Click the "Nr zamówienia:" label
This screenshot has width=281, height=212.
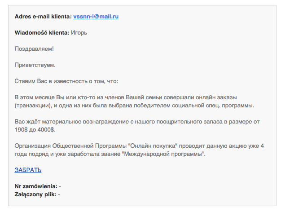(36, 186)
